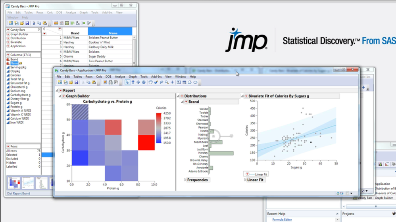Select the Polygon shape tool
Screen dimensions: 396x222
(x=190, y=82)
